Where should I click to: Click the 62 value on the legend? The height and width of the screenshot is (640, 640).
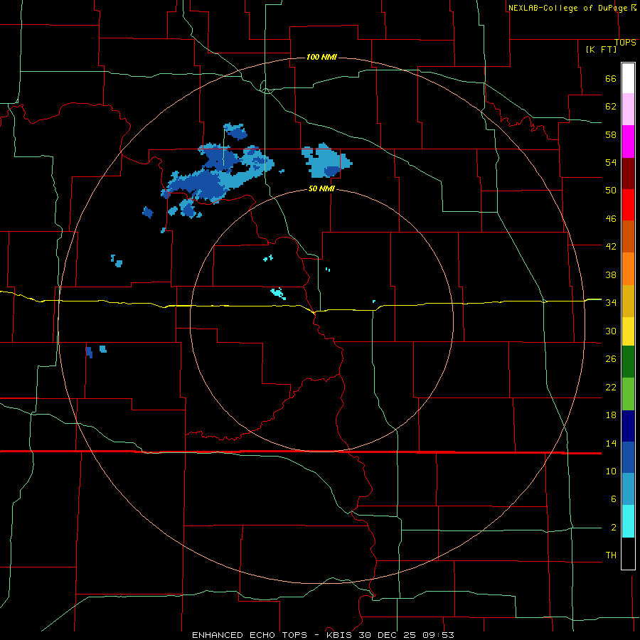[x=611, y=107]
